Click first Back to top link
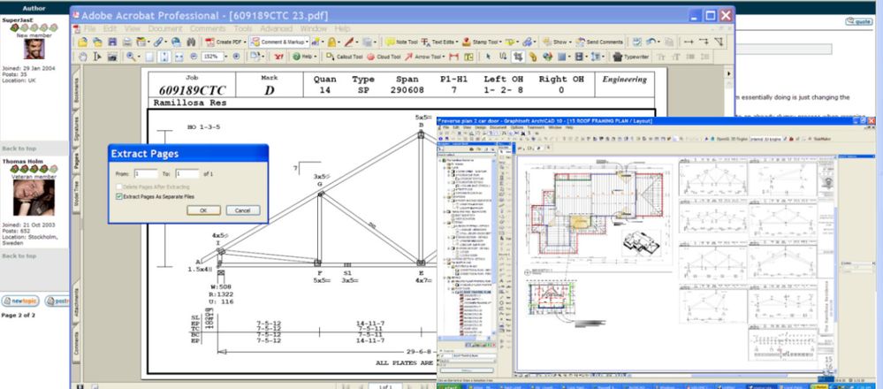This screenshot has height=389, width=883. [19, 149]
